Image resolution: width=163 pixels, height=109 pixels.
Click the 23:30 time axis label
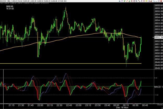coord(98,105)
